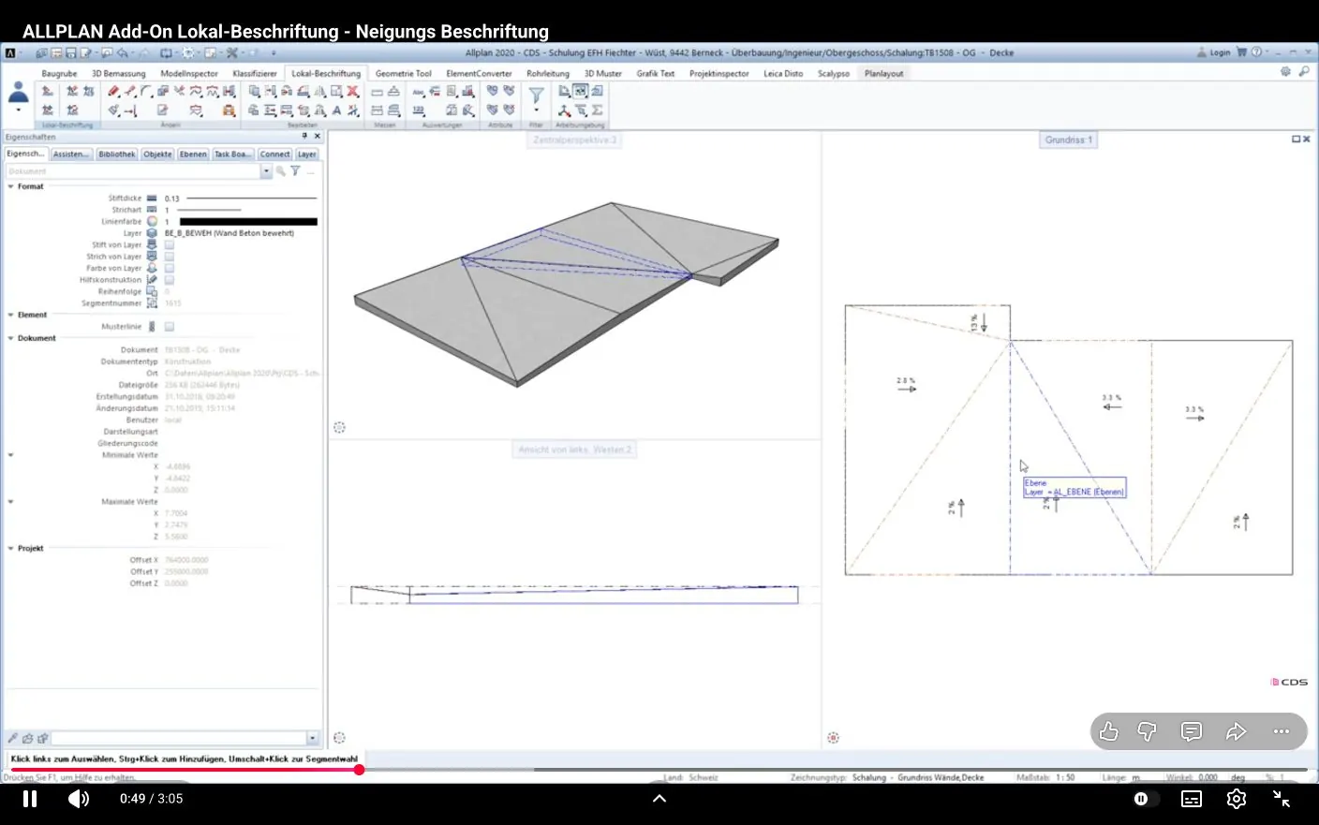Click the funnel Filter icon in the ribbon
The width and height of the screenshot is (1319, 825).
(536, 96)
